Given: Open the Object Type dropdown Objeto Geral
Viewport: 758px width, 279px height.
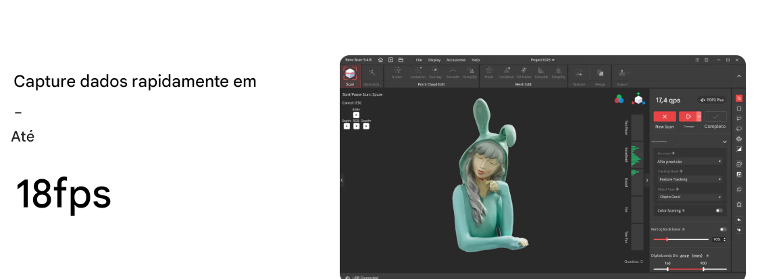Looking at the screenshot, I should tap(689, 197).
